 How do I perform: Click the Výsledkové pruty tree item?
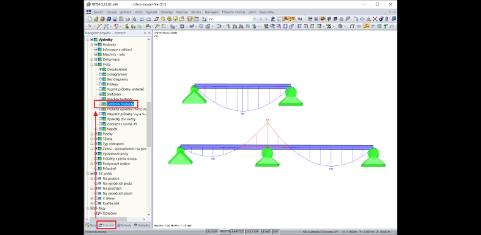tap(115, 153)
